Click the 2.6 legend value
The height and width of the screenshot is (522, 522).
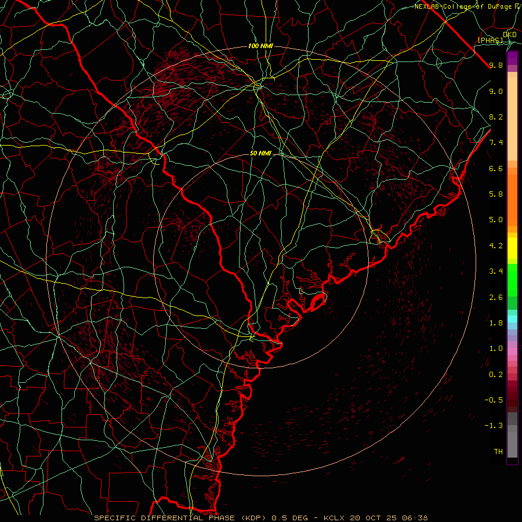[x=496, y=298]
